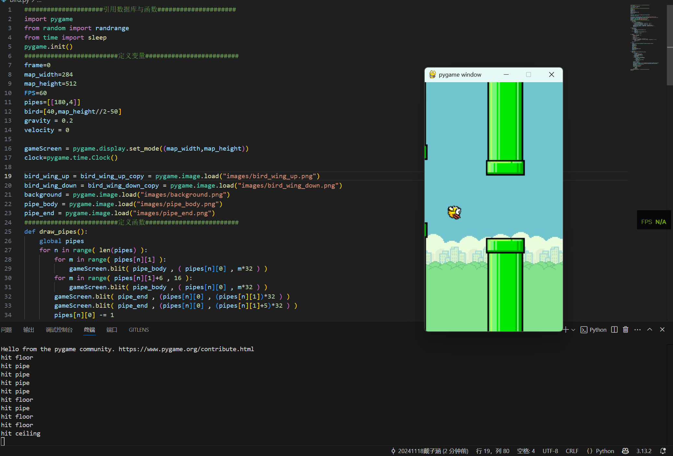Click 'hit ceiling' terminal output
Viewport: 673px width, 456px height.
(20, 433)
